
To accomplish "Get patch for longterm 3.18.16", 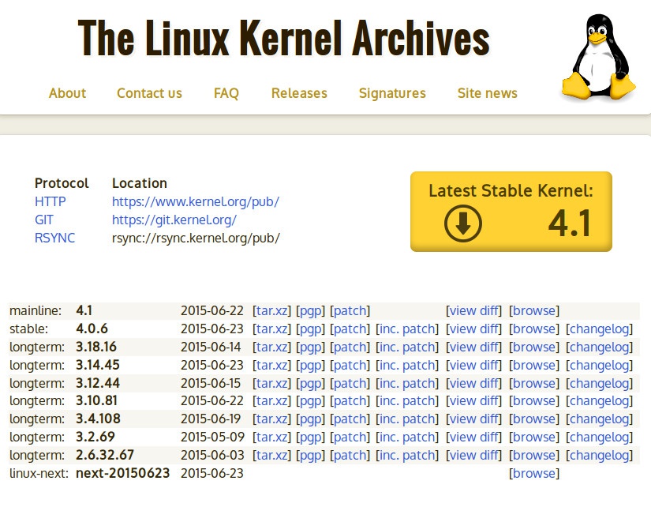I will click(x=350, y=347).
